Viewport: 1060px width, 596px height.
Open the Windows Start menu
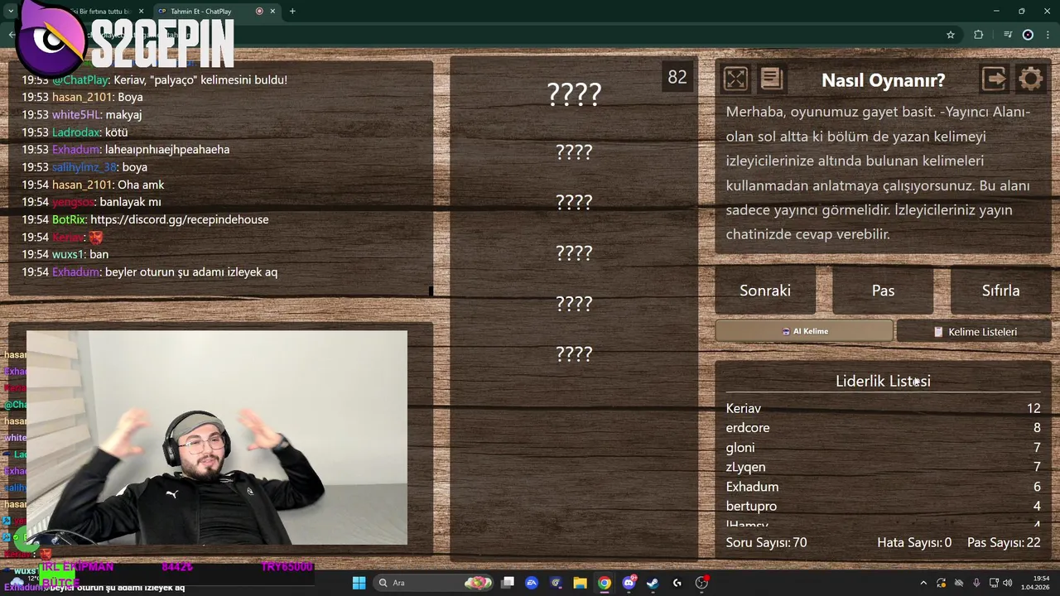pyautogui.click(x=359, y=583)
